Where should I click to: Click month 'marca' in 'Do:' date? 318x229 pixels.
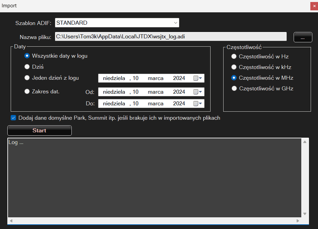(155, 104)
